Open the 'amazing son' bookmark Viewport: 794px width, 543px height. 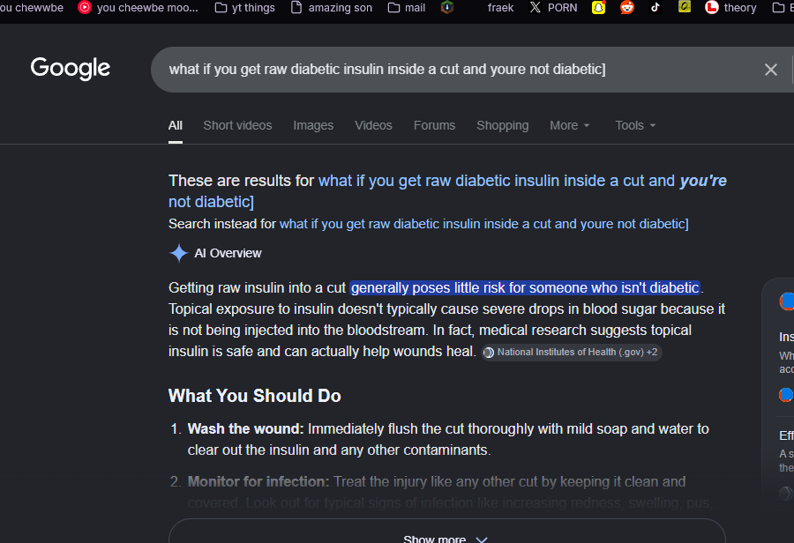[x=333, y=8]
